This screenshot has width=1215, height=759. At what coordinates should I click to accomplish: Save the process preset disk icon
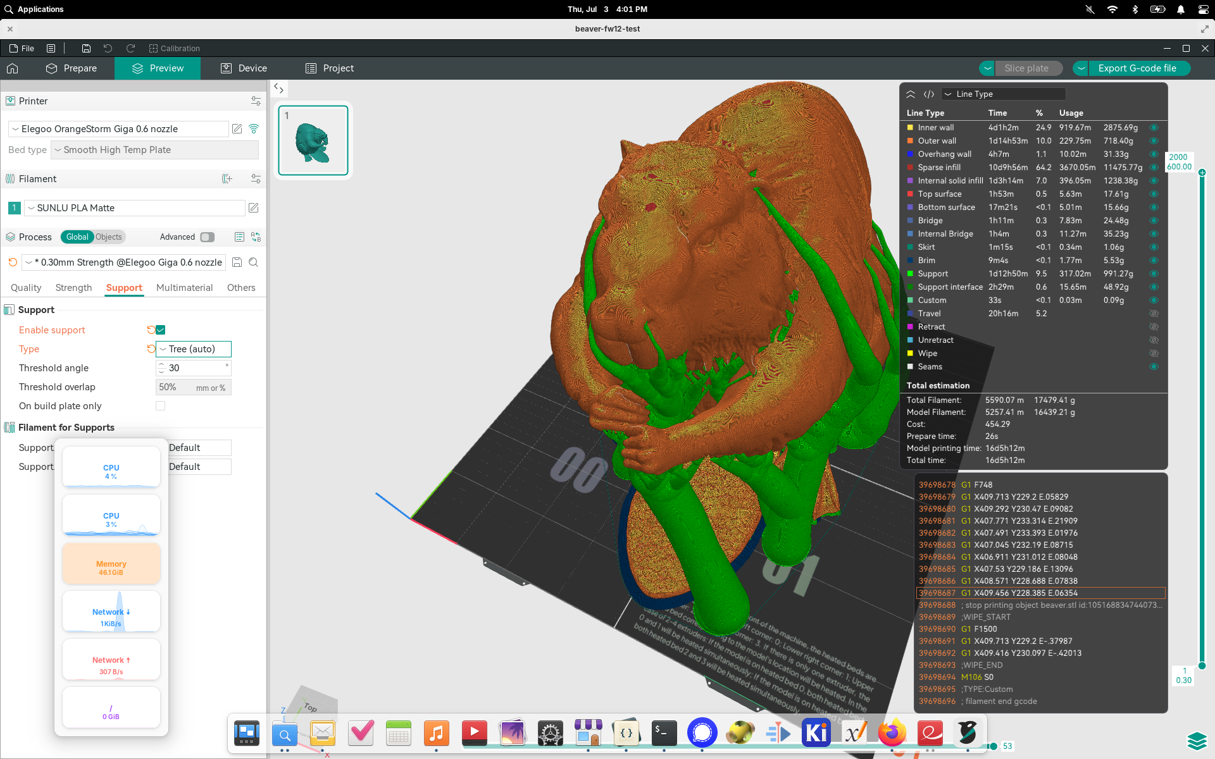point(237,262)
